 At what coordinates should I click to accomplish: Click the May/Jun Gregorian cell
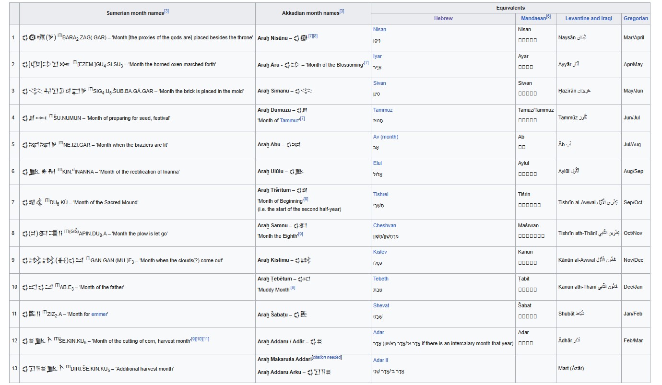636,91
